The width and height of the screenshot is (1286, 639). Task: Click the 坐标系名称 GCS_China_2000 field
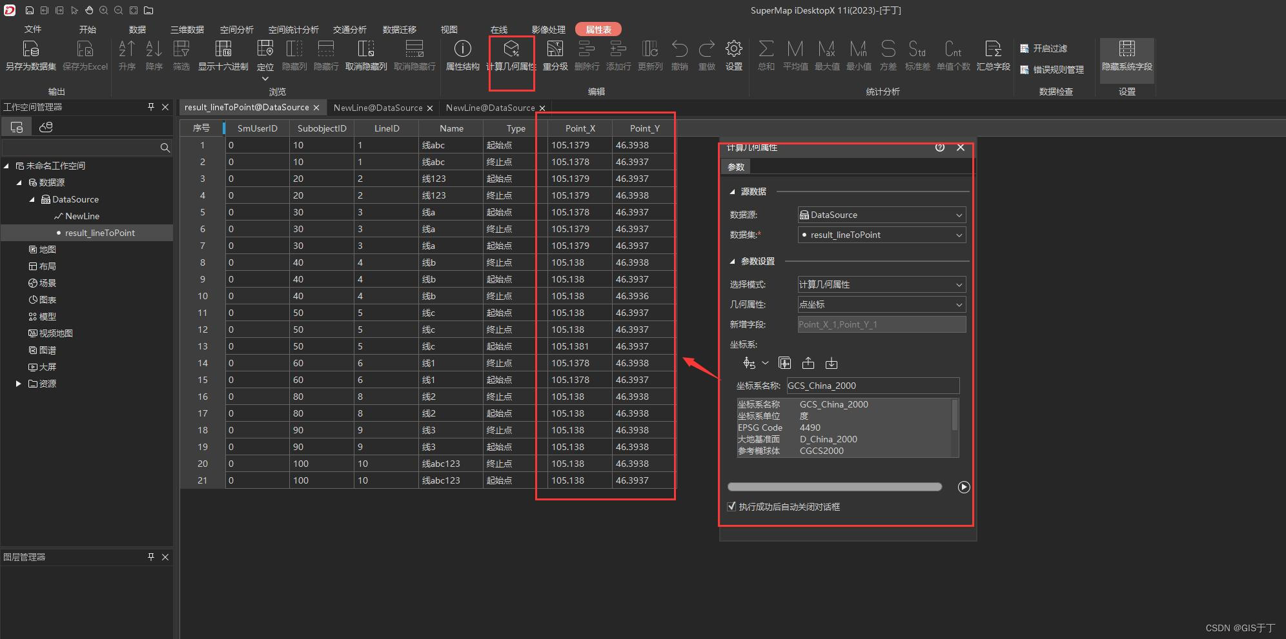(x=873, y=386)
